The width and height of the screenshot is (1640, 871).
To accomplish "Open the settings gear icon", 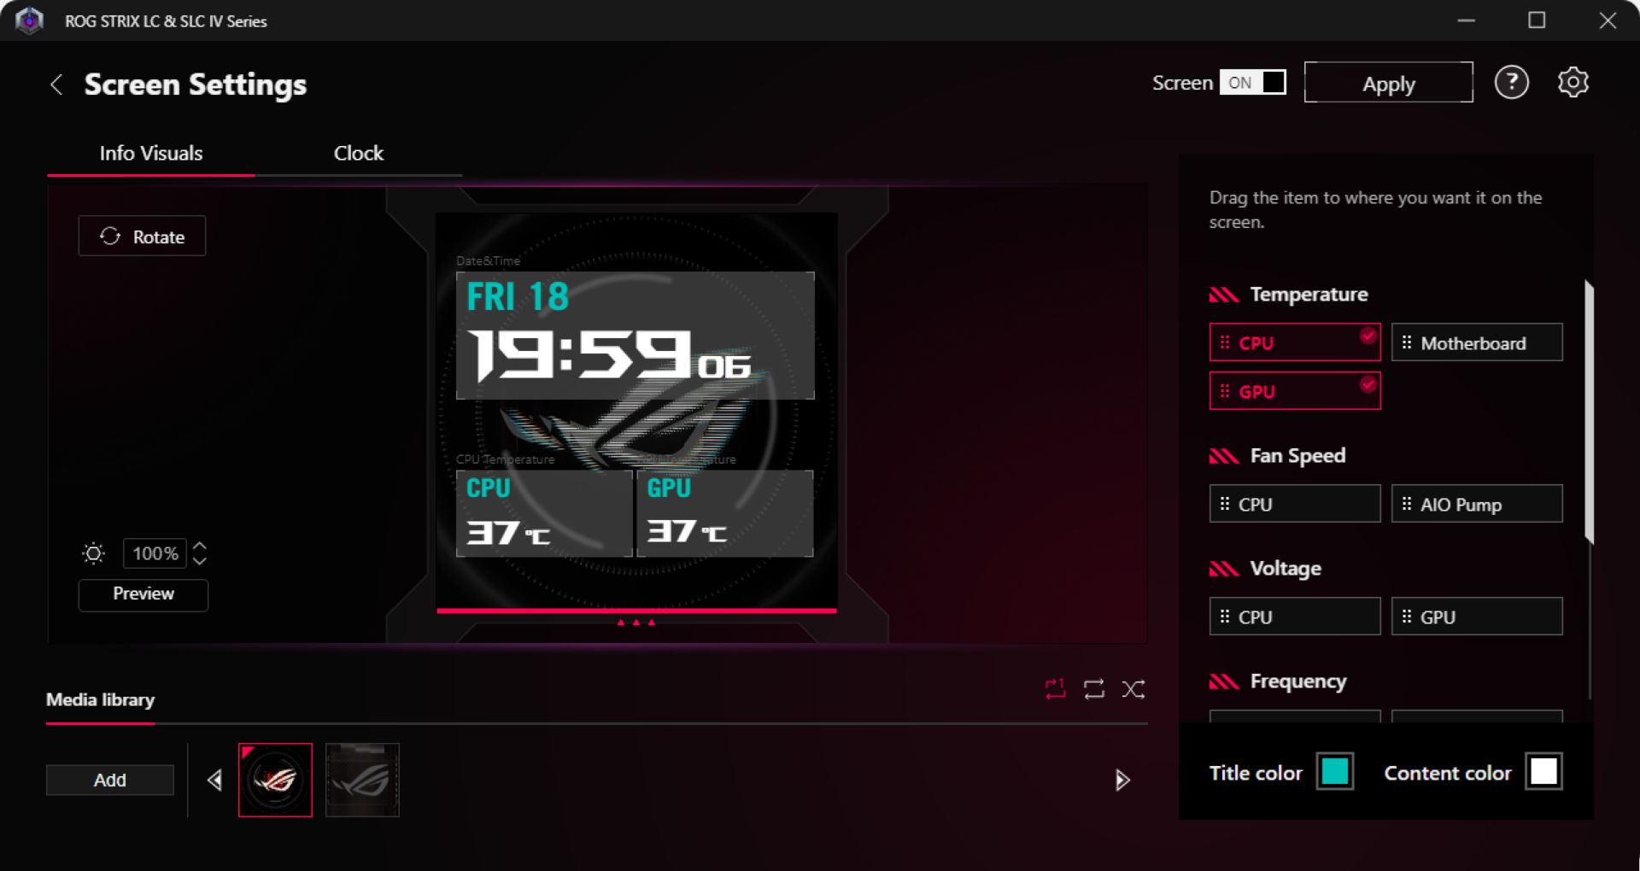I will coord(1573,83).
